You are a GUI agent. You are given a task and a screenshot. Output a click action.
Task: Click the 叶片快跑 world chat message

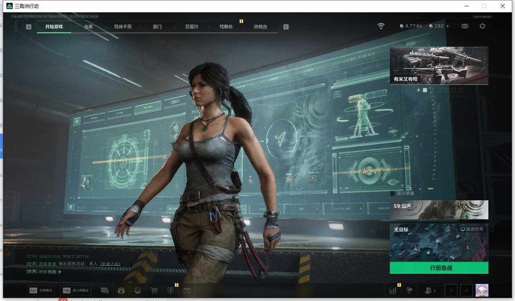(x=44, y=272)
